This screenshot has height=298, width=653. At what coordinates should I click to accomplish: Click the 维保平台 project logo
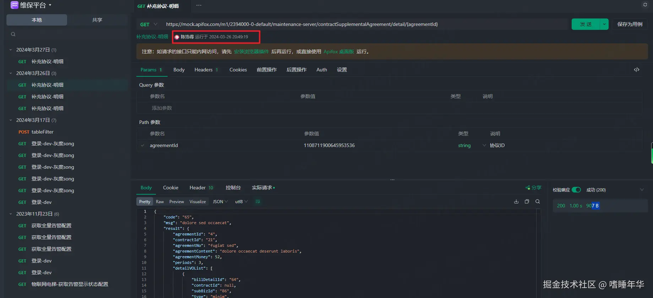click(15, 5)
